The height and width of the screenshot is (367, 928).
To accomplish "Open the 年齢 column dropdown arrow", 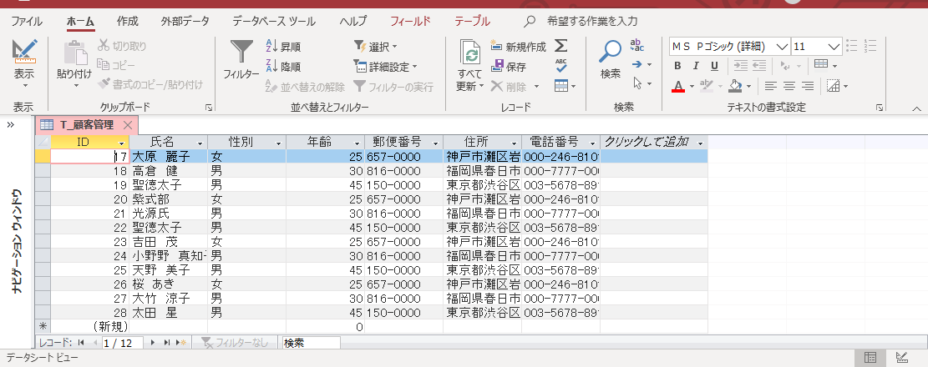I will [x=358, y=143].
